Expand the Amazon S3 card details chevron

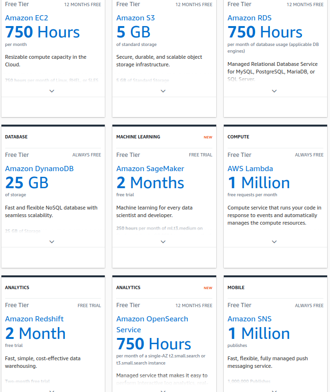click(163, 91)
